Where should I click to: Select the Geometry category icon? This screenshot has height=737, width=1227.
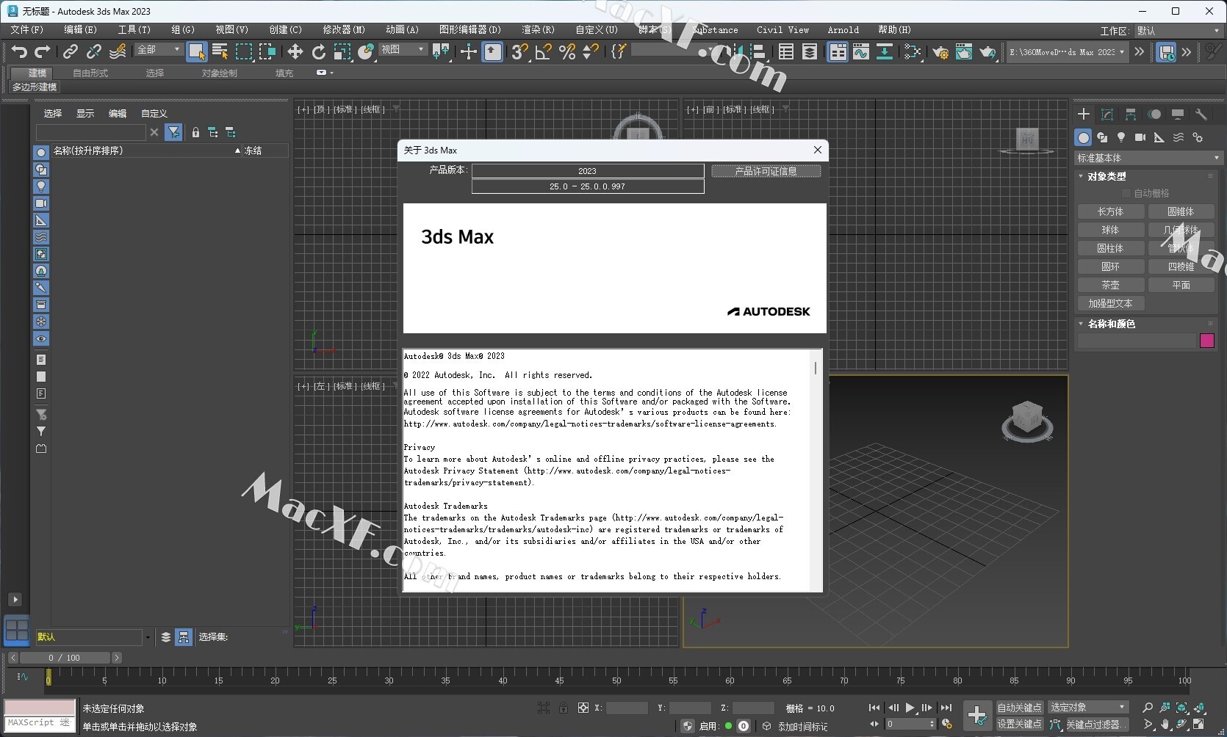pos(1083,137)
